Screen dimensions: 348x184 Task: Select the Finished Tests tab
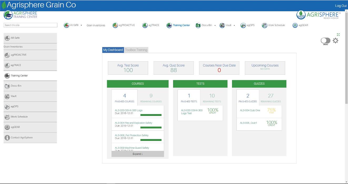pos(189,98)
